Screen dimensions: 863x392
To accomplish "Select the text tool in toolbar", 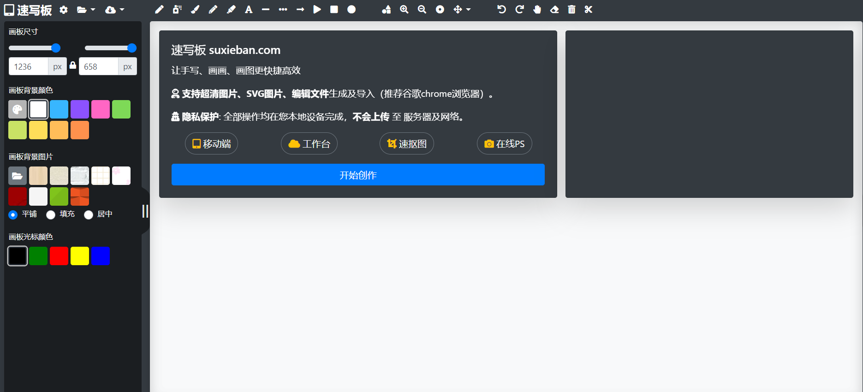I will 249,10.
